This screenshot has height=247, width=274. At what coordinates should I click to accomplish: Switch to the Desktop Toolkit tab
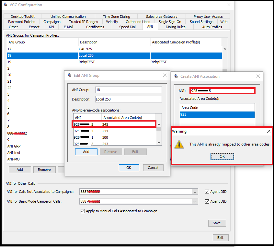tap(23, 17)
